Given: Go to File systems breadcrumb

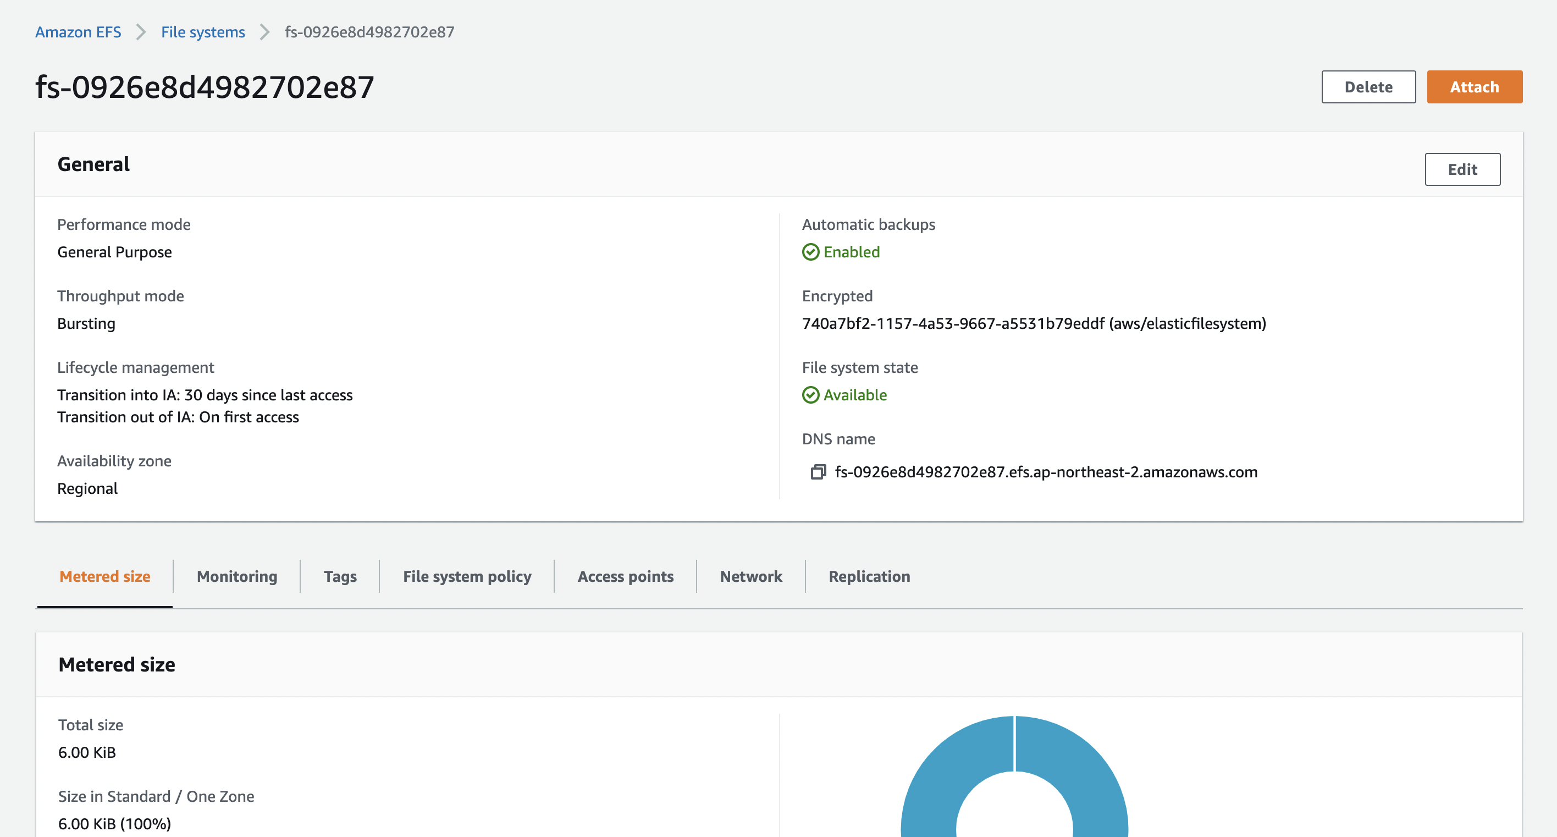Looking at the screenshot, I should (x=203, y=31).
